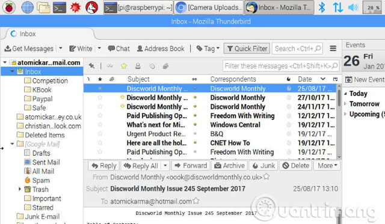Expand the Trash folder
Image resolution: width=385 pixels, height=224 pixels.
pyautogui.click(x=20, y=189)
